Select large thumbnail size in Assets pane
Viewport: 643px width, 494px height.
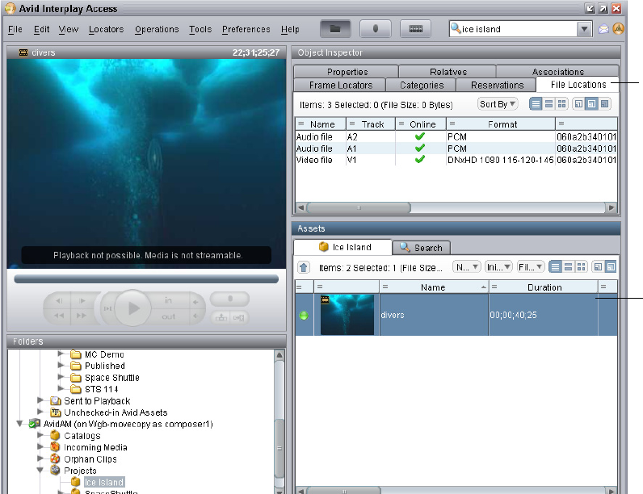[611, 267]
